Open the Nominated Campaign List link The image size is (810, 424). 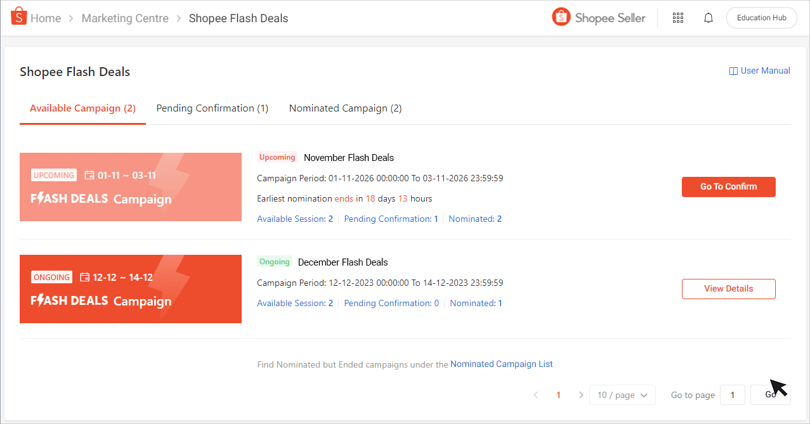[501, 364]
